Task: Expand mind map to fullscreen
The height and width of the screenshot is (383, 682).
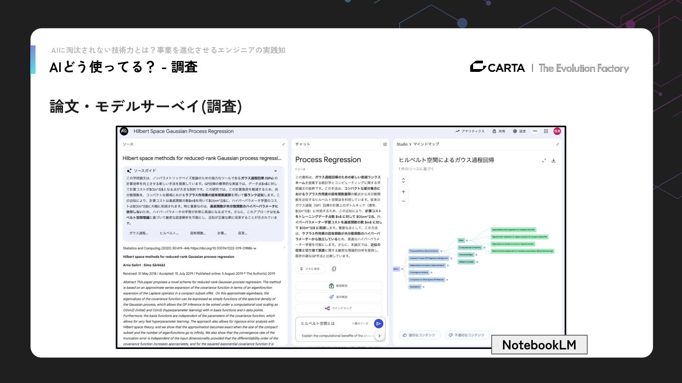Action: tap(544, 160)
